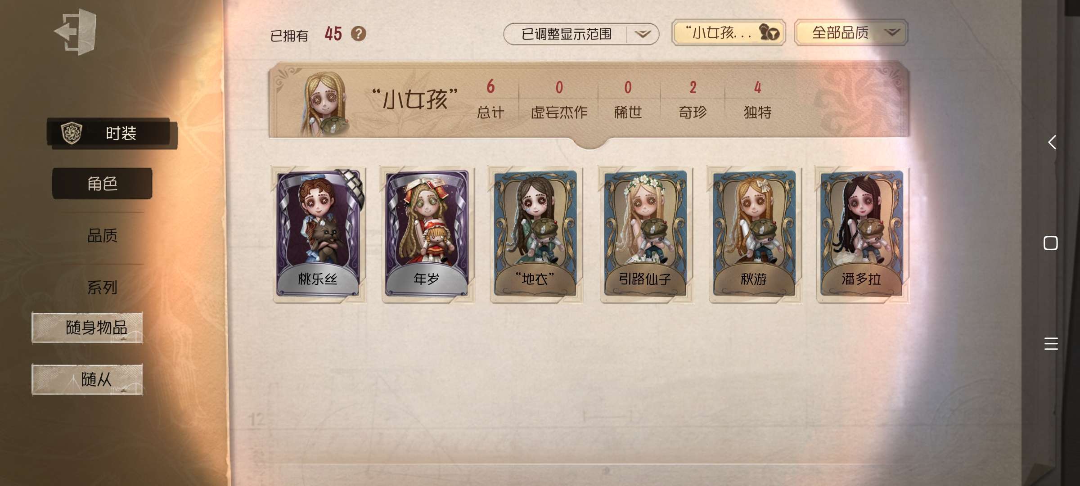The height and width of the screenshot is (486, 1080).
Task: Click the exit door icon
Action: (76, 31)
